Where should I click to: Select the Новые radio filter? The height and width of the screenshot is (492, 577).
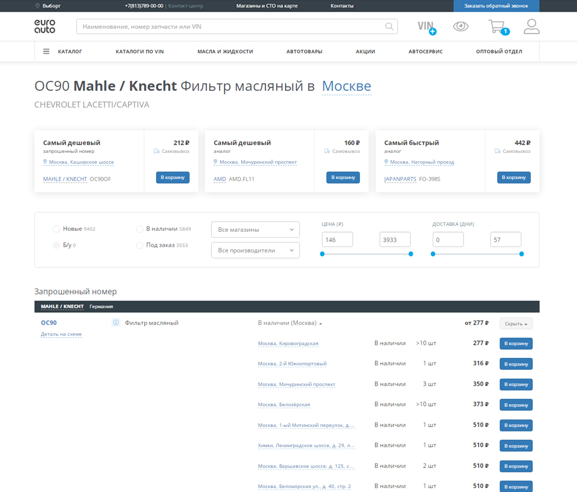[56, 229]
